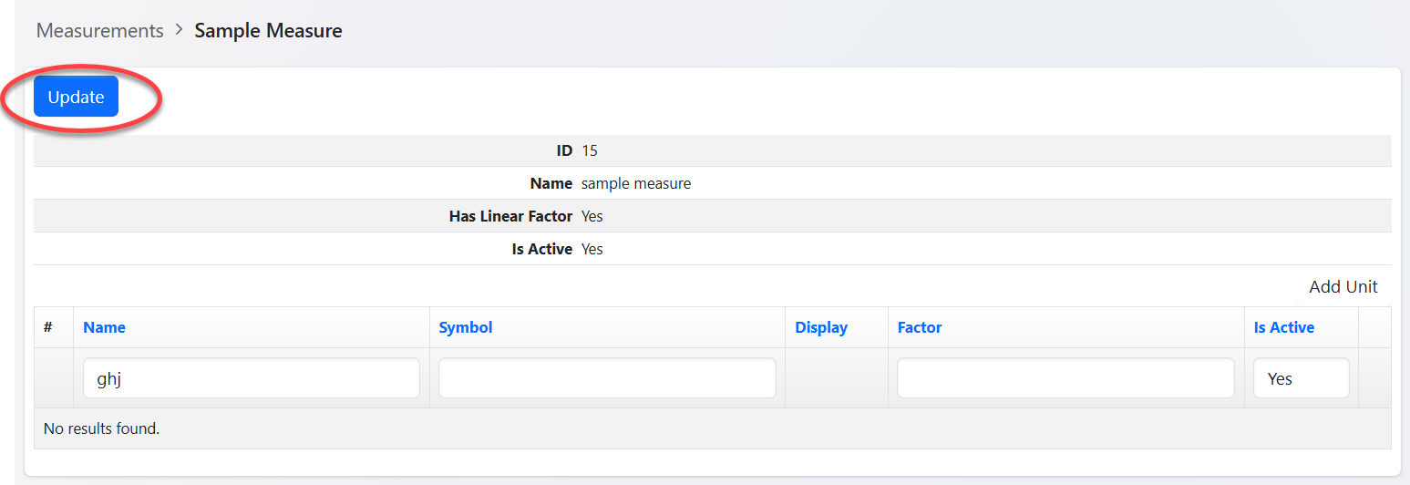1410x485 pixels.
Task: Sort table by Display column header
Action: coord(820,327)
